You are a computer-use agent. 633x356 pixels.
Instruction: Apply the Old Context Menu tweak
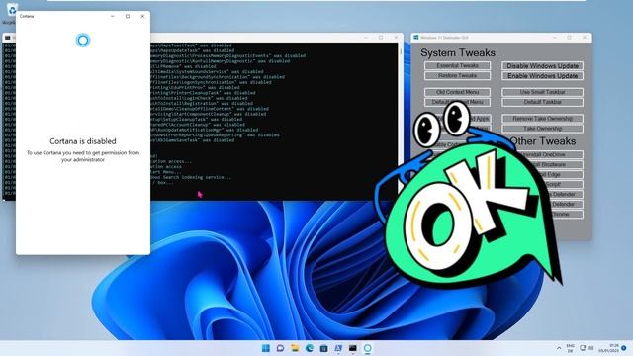pyautogui.click(x=457, y=92)
